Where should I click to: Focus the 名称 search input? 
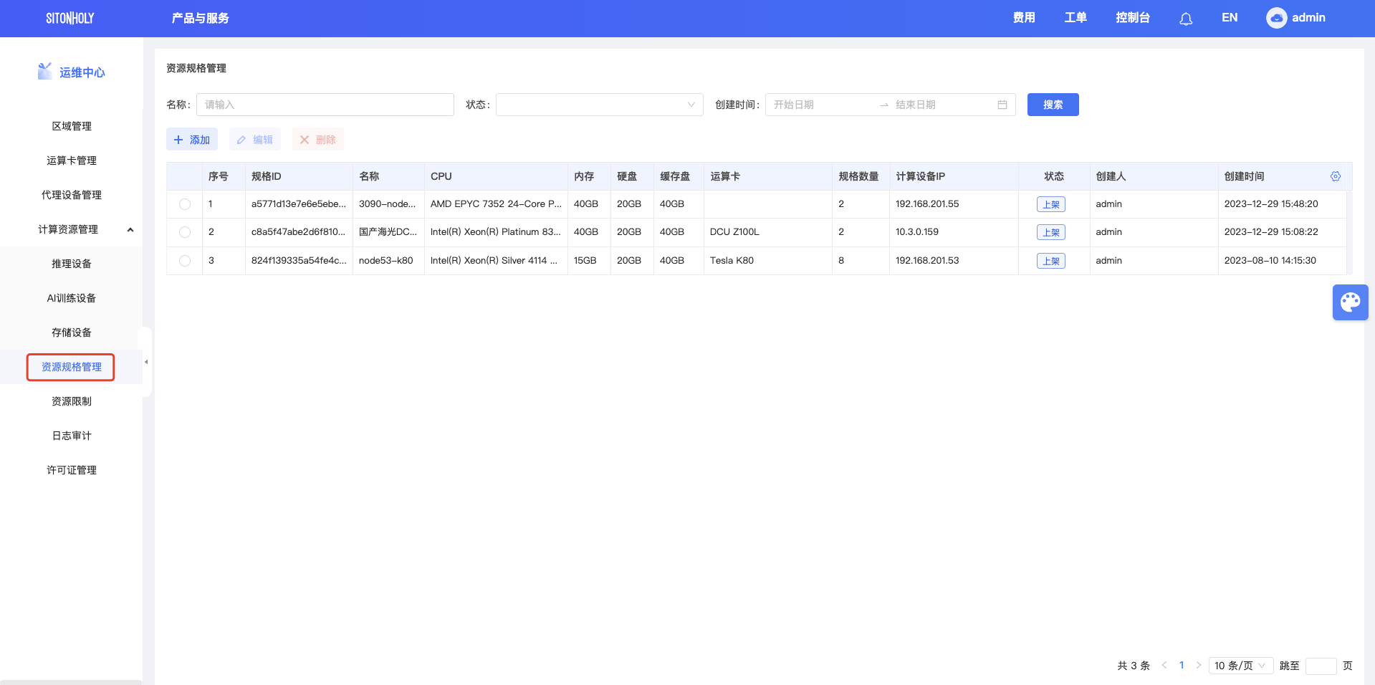[x=325, y=105]
